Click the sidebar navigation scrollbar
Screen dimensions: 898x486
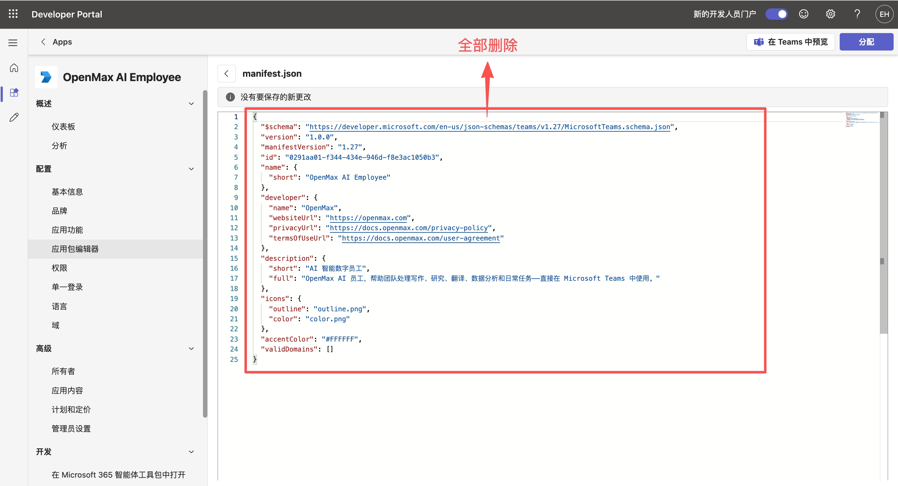pyautogui.click(x=205, y=254)
